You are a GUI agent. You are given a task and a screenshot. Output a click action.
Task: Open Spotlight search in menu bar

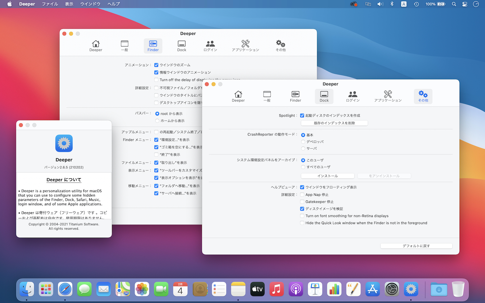click(454, 4)
